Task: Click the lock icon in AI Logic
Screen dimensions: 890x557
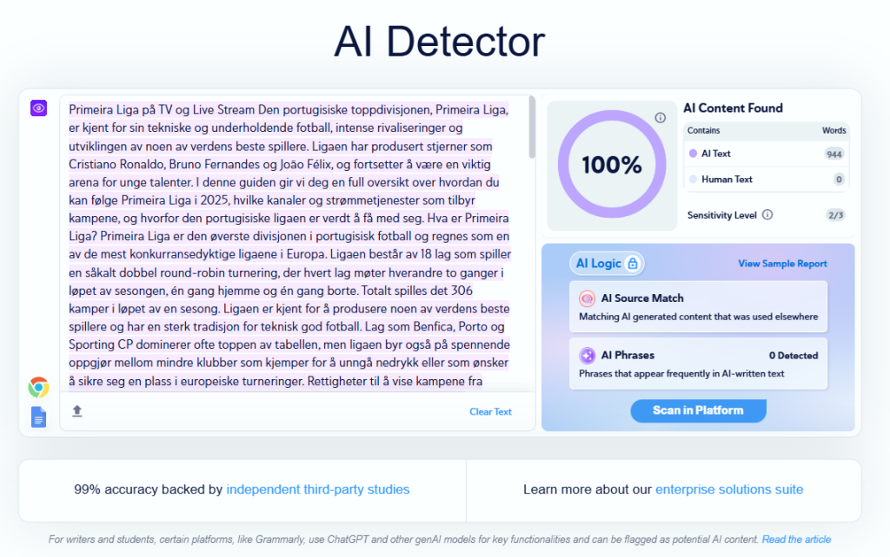Action: [x=633, y=264]
